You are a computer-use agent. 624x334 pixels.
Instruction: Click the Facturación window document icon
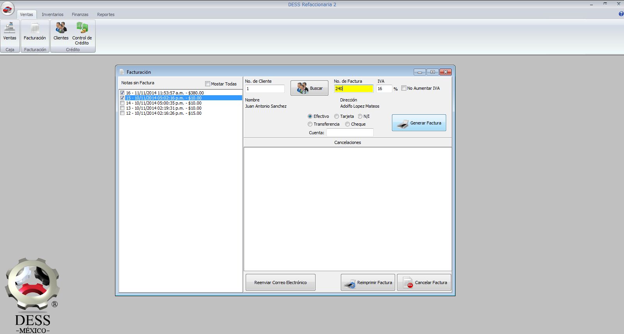122,72
